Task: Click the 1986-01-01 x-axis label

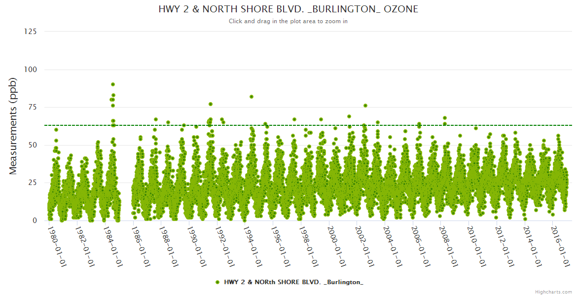Action: [x=141, y=246]
